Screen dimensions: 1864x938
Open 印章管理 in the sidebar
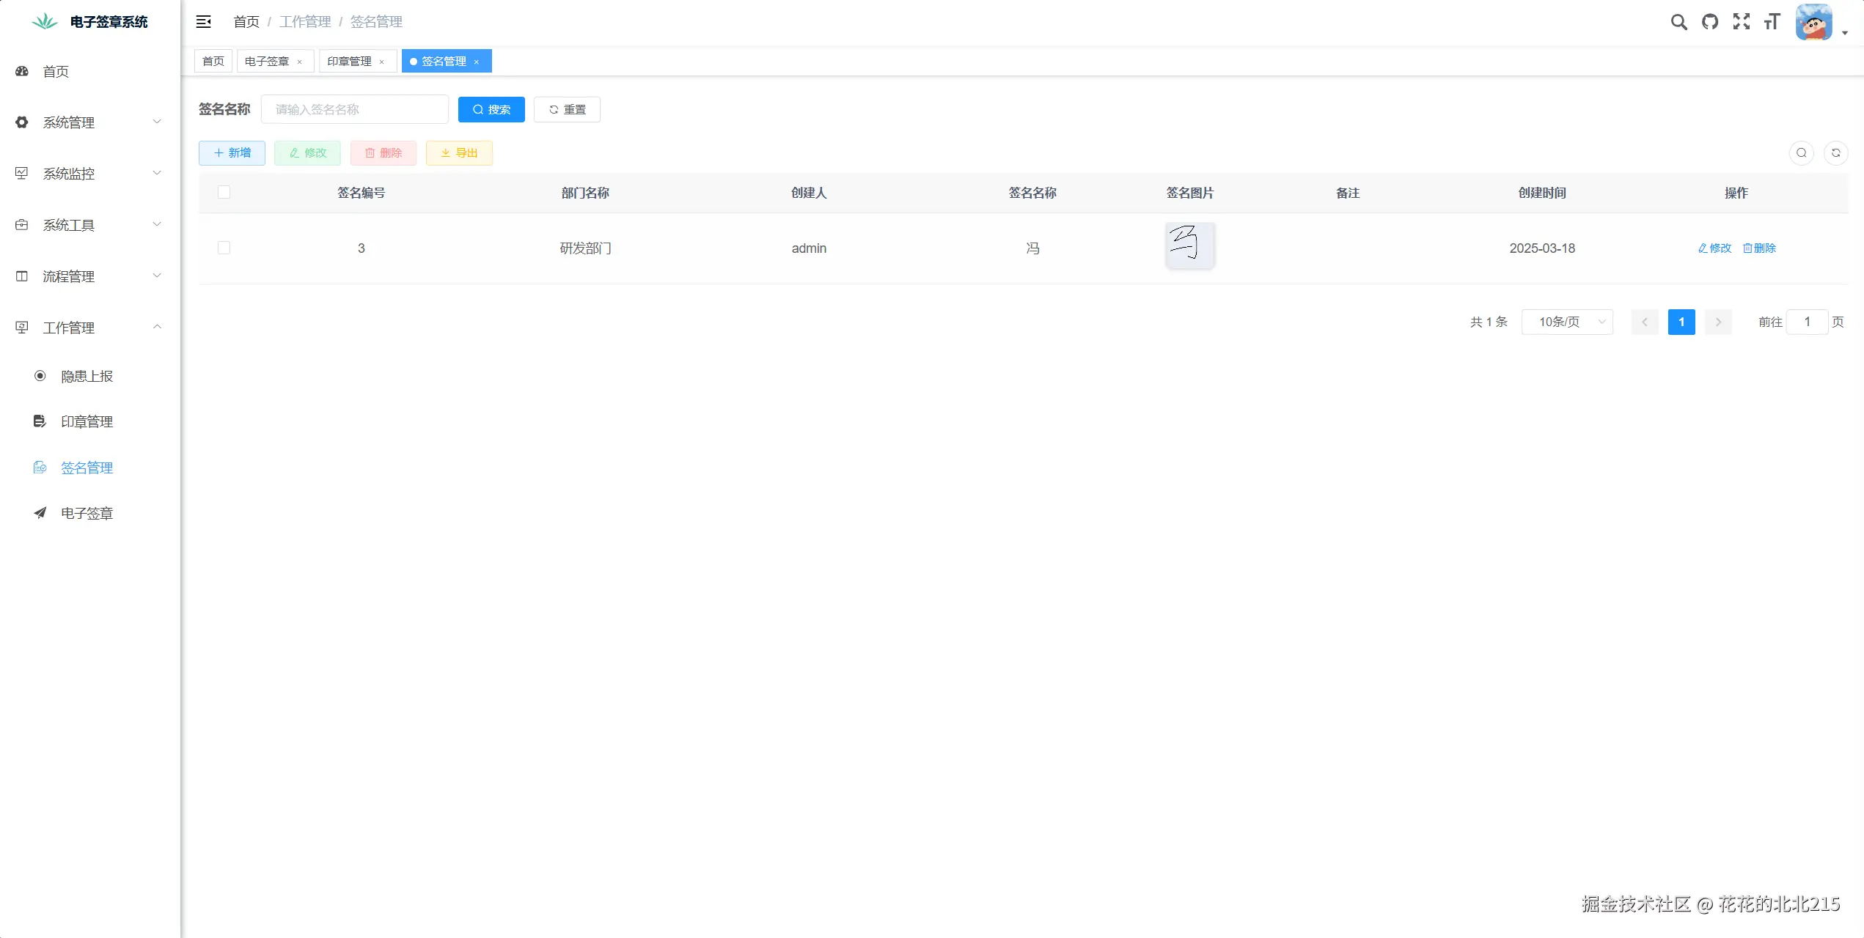(87, 421)
